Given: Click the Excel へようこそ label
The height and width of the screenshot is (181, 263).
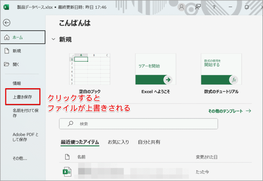Looking at the screenshot, I should [156, 92].
